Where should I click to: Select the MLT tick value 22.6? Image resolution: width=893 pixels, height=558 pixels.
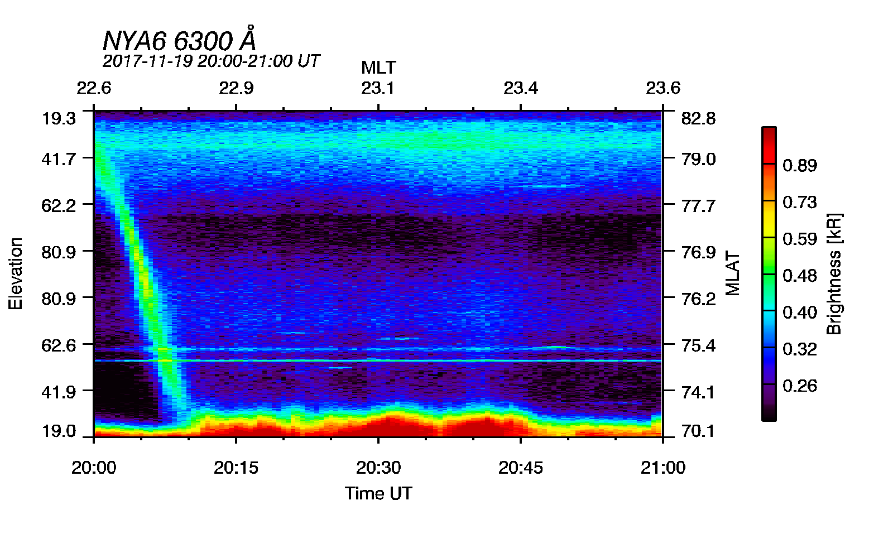pyautogui.click(x=94, y=88)
